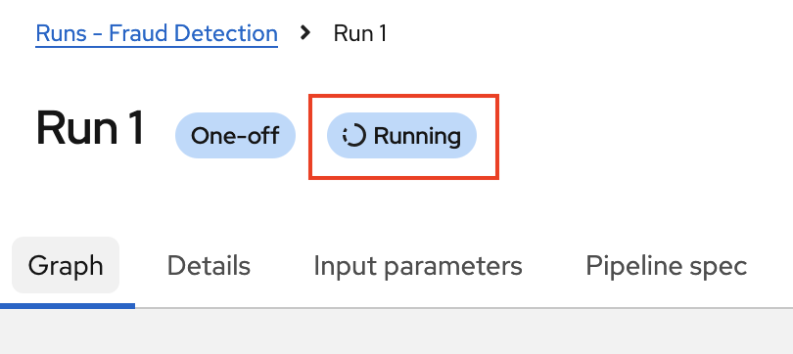This screenshot has height=354, width=793.
Task: Click the Running status label pill
Action: tap(401, 135)
